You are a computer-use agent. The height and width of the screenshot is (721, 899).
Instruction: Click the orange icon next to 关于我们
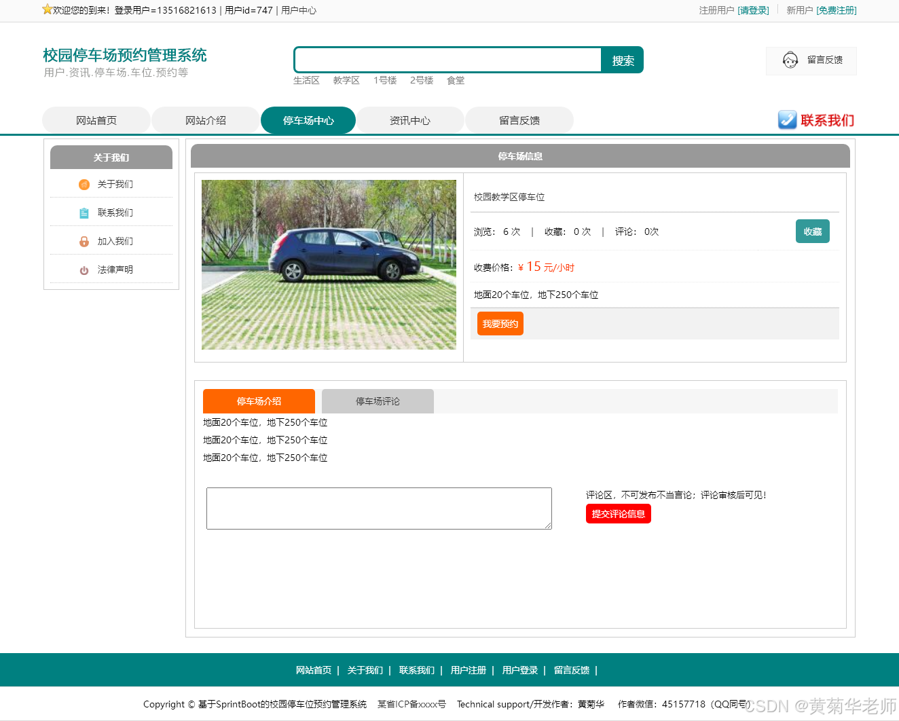[x=84, y=184]
